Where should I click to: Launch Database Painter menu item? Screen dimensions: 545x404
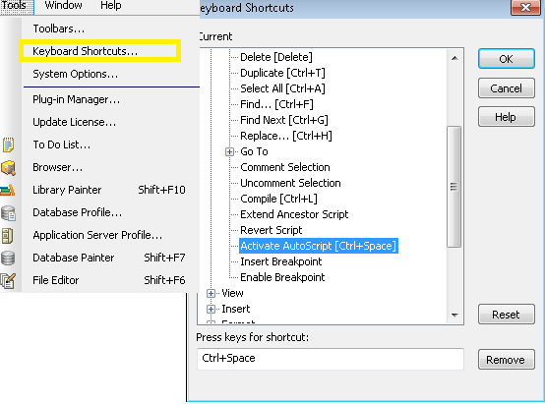click(x=109, y=258)
